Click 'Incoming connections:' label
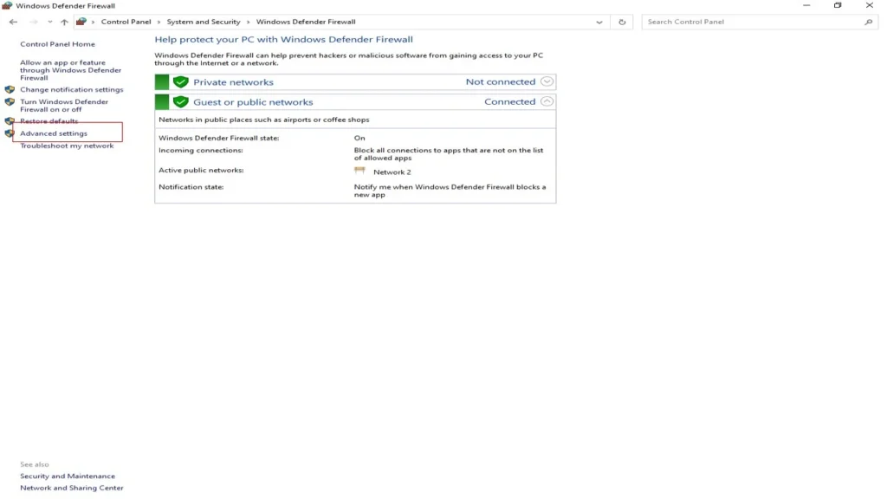Viewport: 887px width, 499px height. (201, 150)
